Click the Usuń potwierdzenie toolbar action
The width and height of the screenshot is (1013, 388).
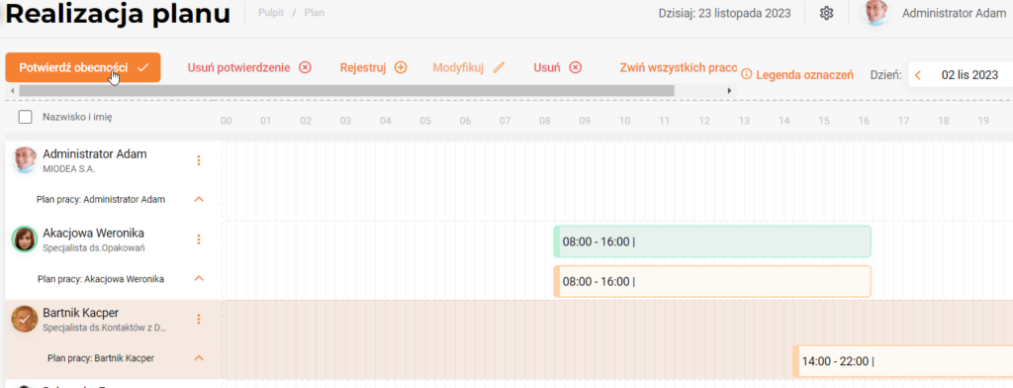point(249,67)
